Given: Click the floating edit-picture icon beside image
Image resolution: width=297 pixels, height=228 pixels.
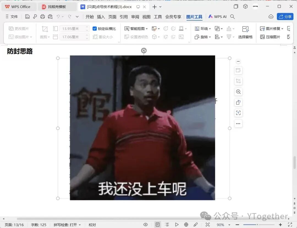Looking at the screenshot, I should 238,71.
